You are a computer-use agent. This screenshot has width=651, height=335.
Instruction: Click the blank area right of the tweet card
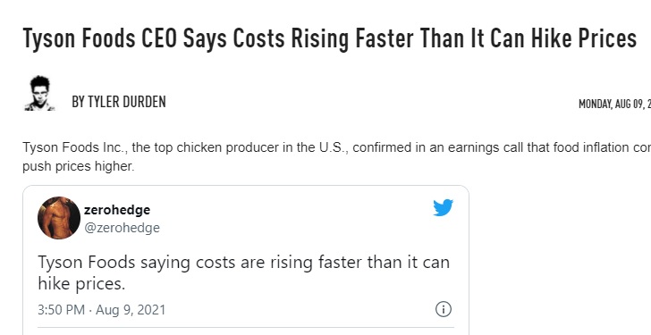(x=560, y=260)
